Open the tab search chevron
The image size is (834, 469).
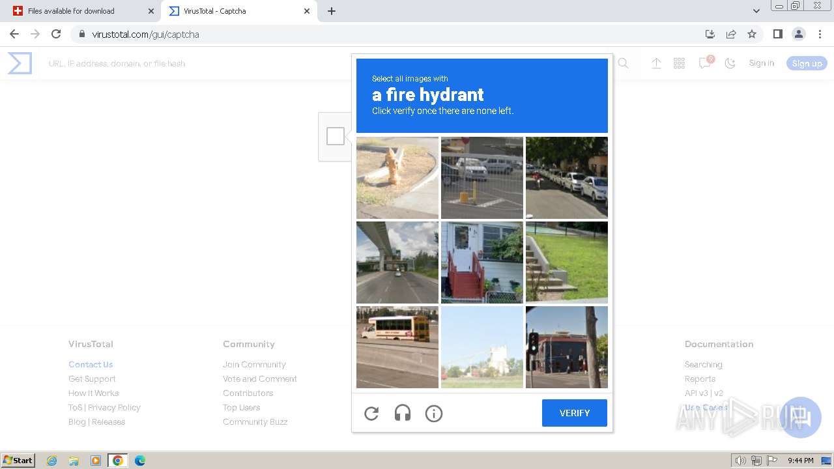pos(756,11)
